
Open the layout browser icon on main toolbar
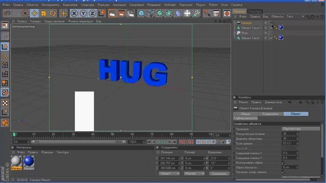coord(216,14)
